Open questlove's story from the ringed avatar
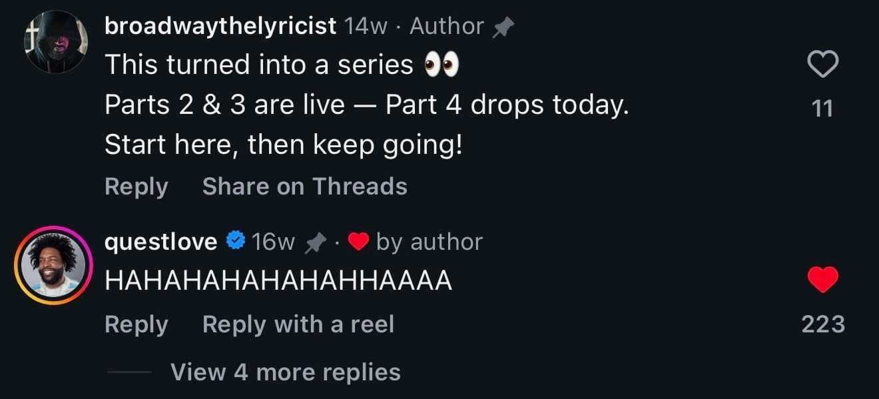 pyautogui.click(x=53, y=265)
